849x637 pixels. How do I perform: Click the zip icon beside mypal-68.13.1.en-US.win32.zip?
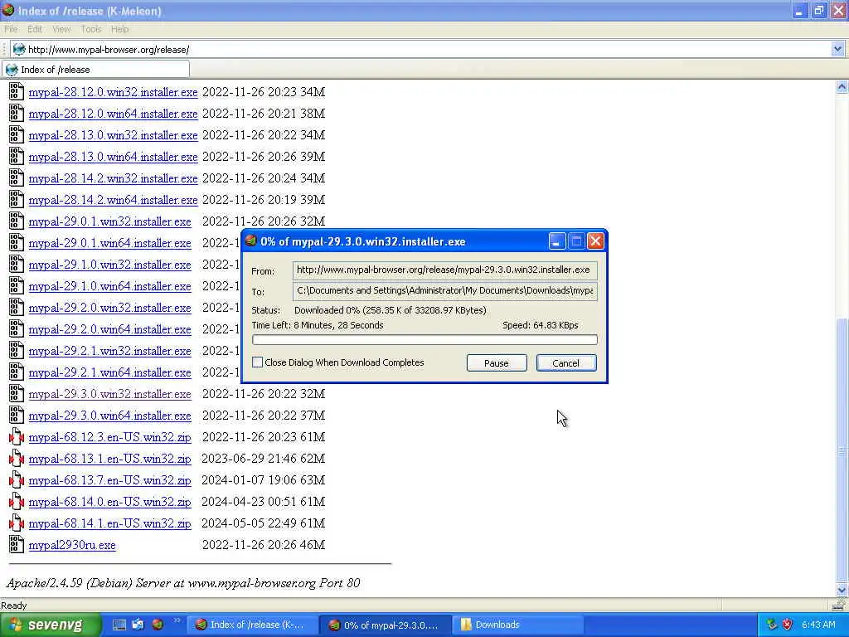[x=17, y=459]
